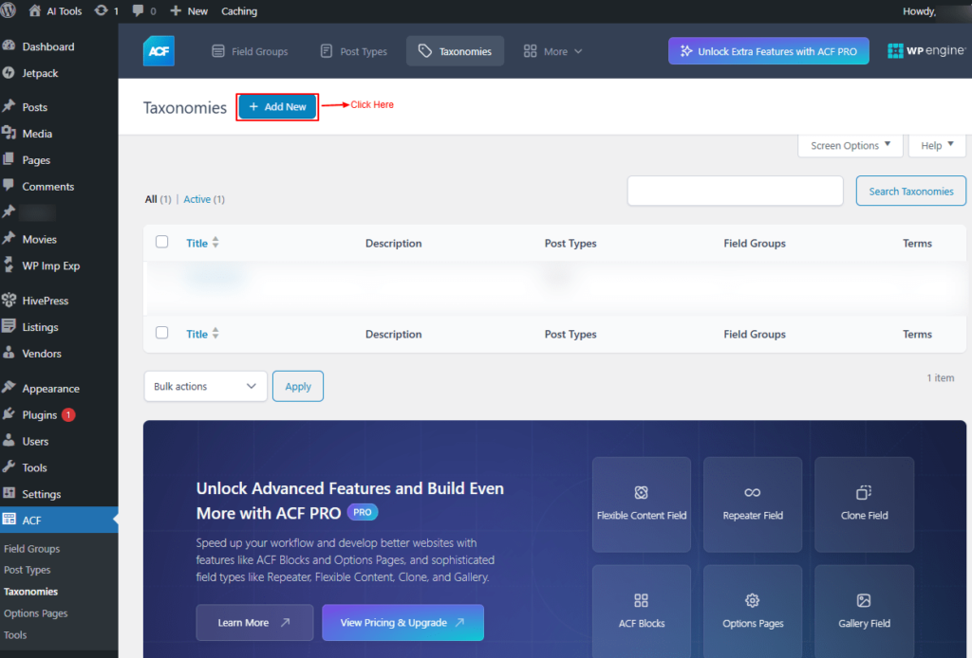
Task: Click the Gallery Field tile
Action: [863, 612]
